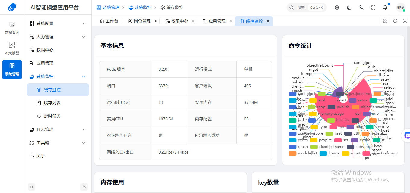Screen dimensions: 410x193
Task: Close the 权限中心 tab
Action: click(x=193, y=21)
